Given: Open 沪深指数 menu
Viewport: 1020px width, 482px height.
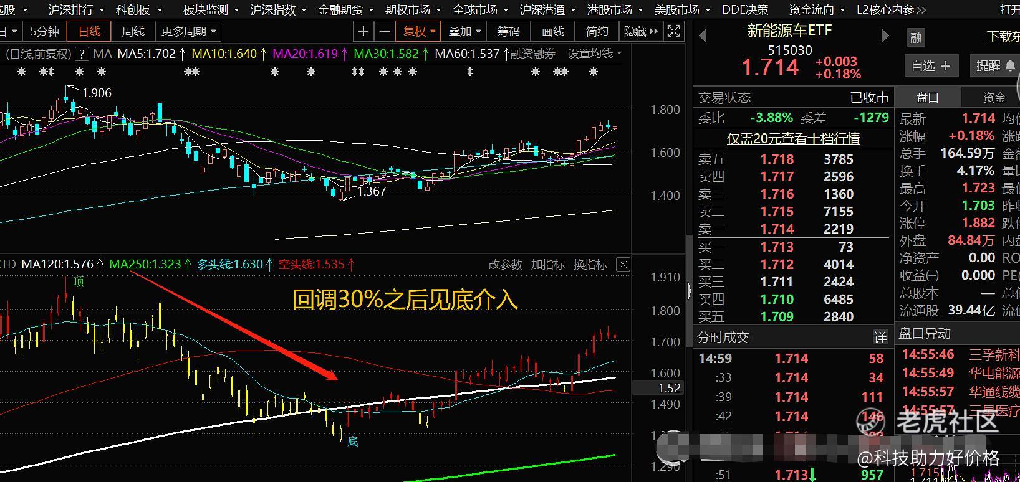Looking at the screenshot, I should click(278, 9).
